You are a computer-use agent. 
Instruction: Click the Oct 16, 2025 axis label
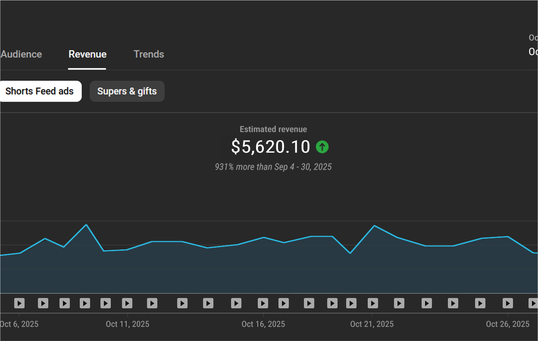click(x=263, y=324)
